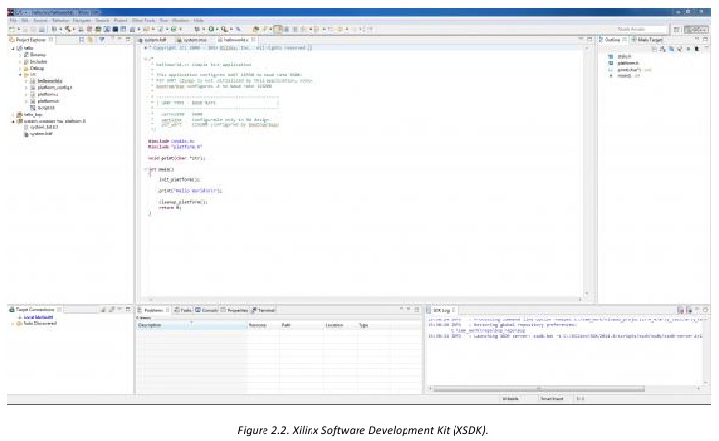
Task: Collapse the main() function fold
Action: click(146, 169)
